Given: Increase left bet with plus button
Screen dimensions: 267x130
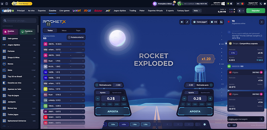Looking at the screenshot, I should pyautogui.click(x=123, y=98).
